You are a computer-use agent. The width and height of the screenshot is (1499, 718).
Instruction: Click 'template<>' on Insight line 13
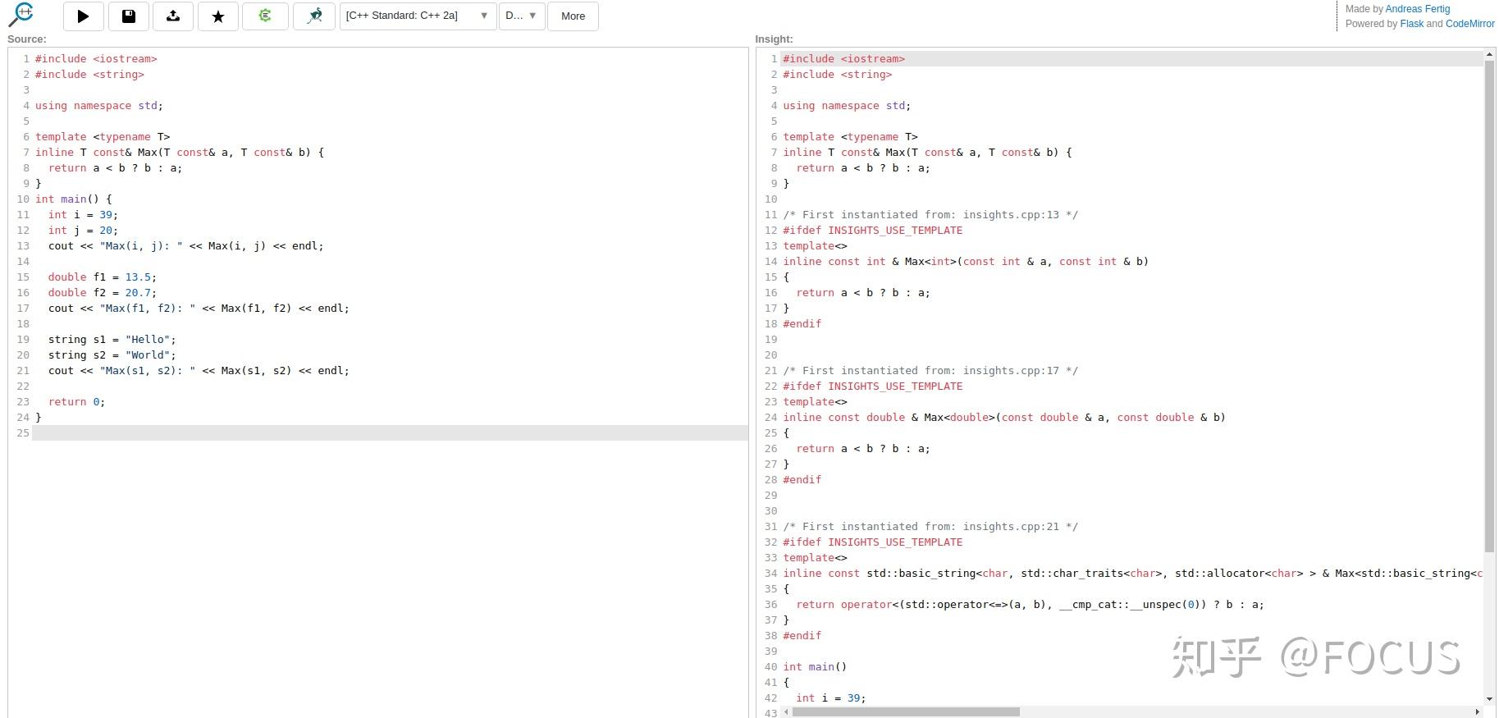click(x=816, y=246)
